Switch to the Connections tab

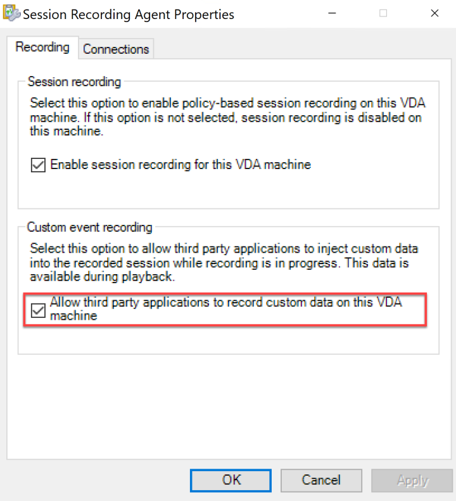pyautogui.click(x=116, y=49)
